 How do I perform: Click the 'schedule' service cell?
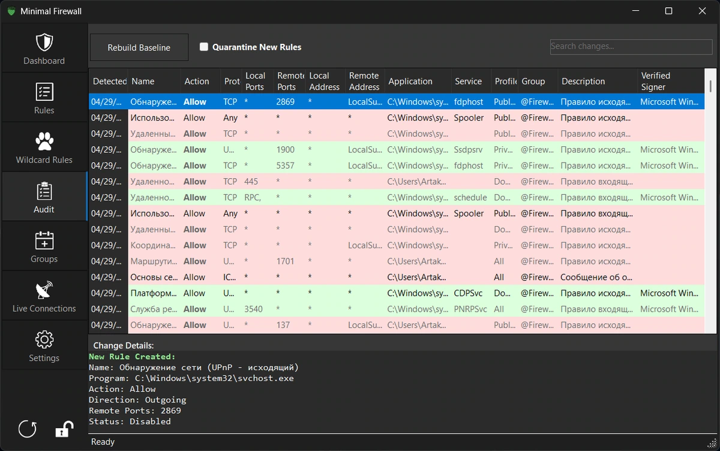[x=471, y=197]
